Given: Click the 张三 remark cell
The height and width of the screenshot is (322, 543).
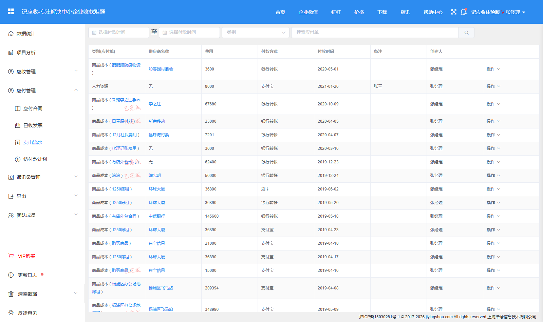Looking at the screenshot, I should [x=398, y=86].
